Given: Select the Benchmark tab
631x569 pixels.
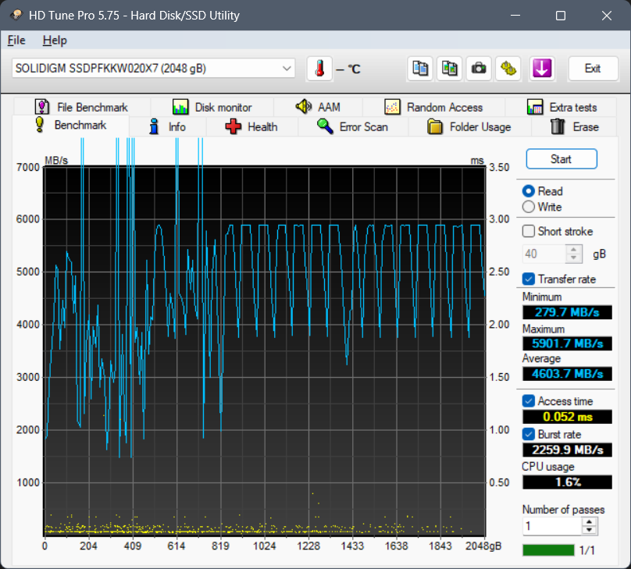Looking at the screenshot, I should (71, 126).
